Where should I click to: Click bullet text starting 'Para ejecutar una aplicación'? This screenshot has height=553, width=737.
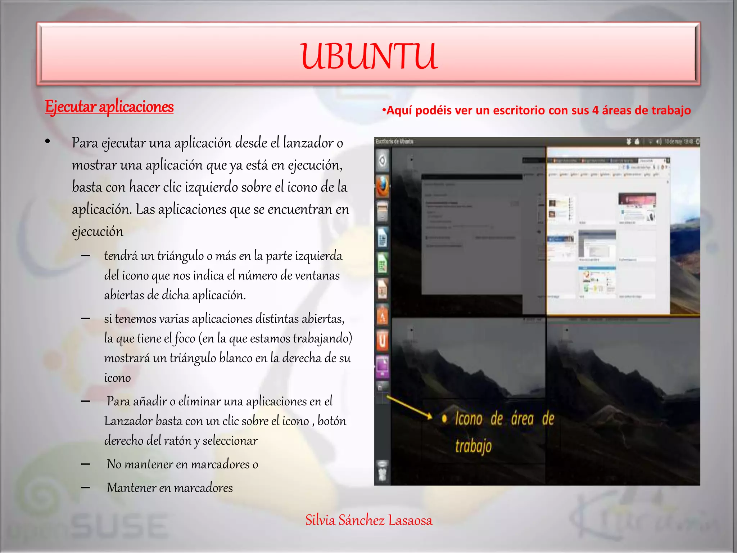tap(211, 187)
